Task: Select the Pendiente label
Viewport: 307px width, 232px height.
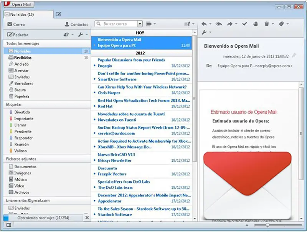Action: pyautogui.click(x=47, y=132)
